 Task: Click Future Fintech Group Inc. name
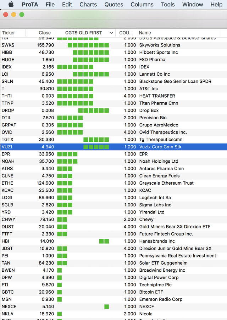tap(166, 234)
